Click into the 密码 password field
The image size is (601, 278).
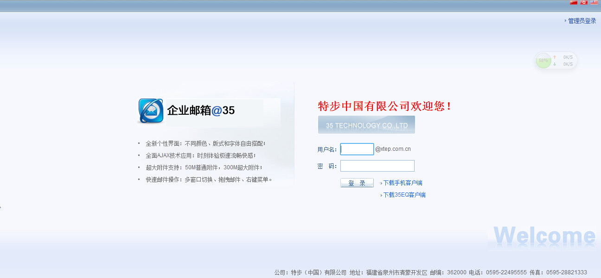377,166
